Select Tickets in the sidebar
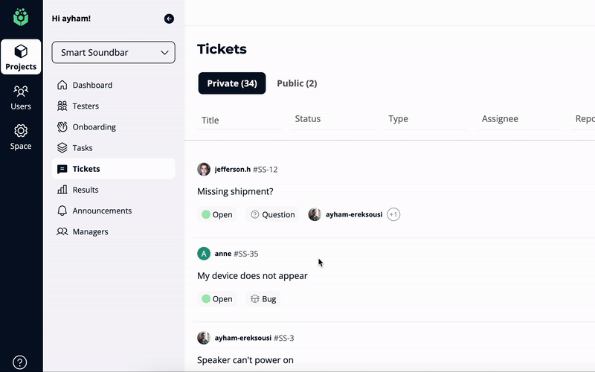 click(114, 169)
